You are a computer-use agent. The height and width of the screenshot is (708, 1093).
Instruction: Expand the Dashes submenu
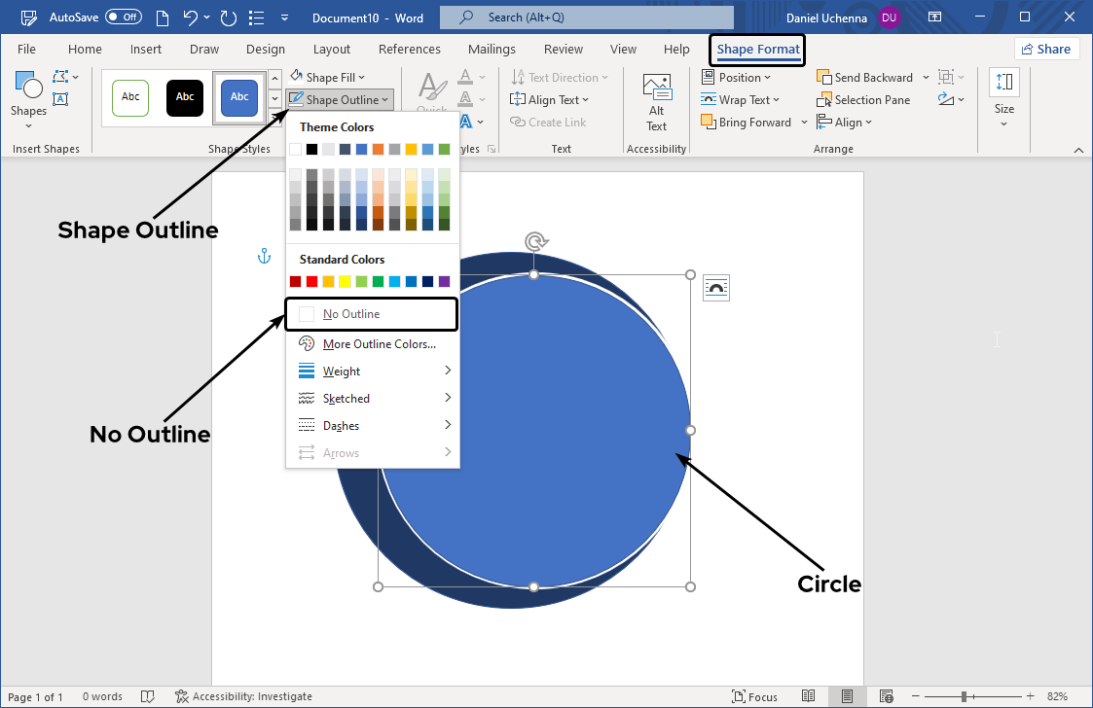375,425
